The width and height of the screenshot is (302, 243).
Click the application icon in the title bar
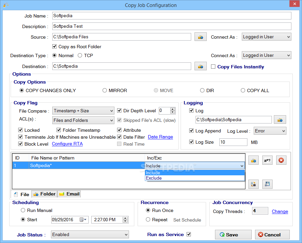pyautogui.click(x=6, y=5)
